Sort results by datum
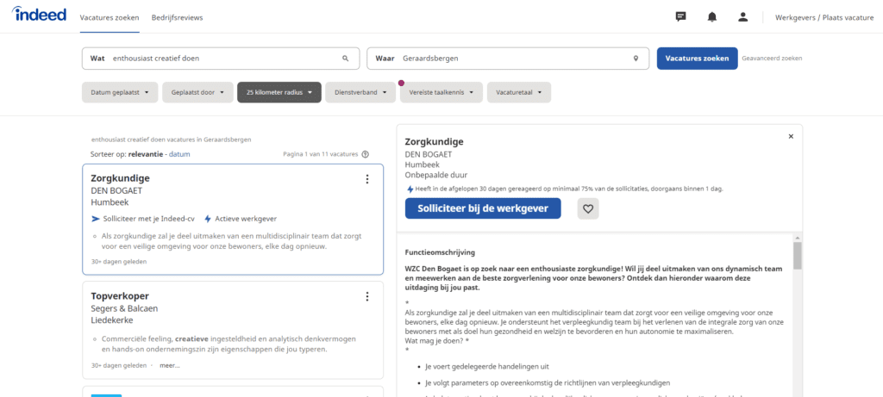Screen dimensions: 883x397 (x=179, y=154)
